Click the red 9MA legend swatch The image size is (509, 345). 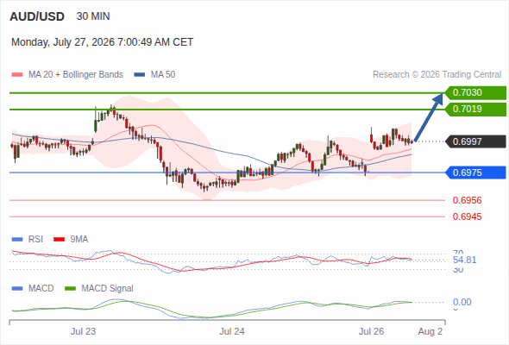click(x=59, y=240)
